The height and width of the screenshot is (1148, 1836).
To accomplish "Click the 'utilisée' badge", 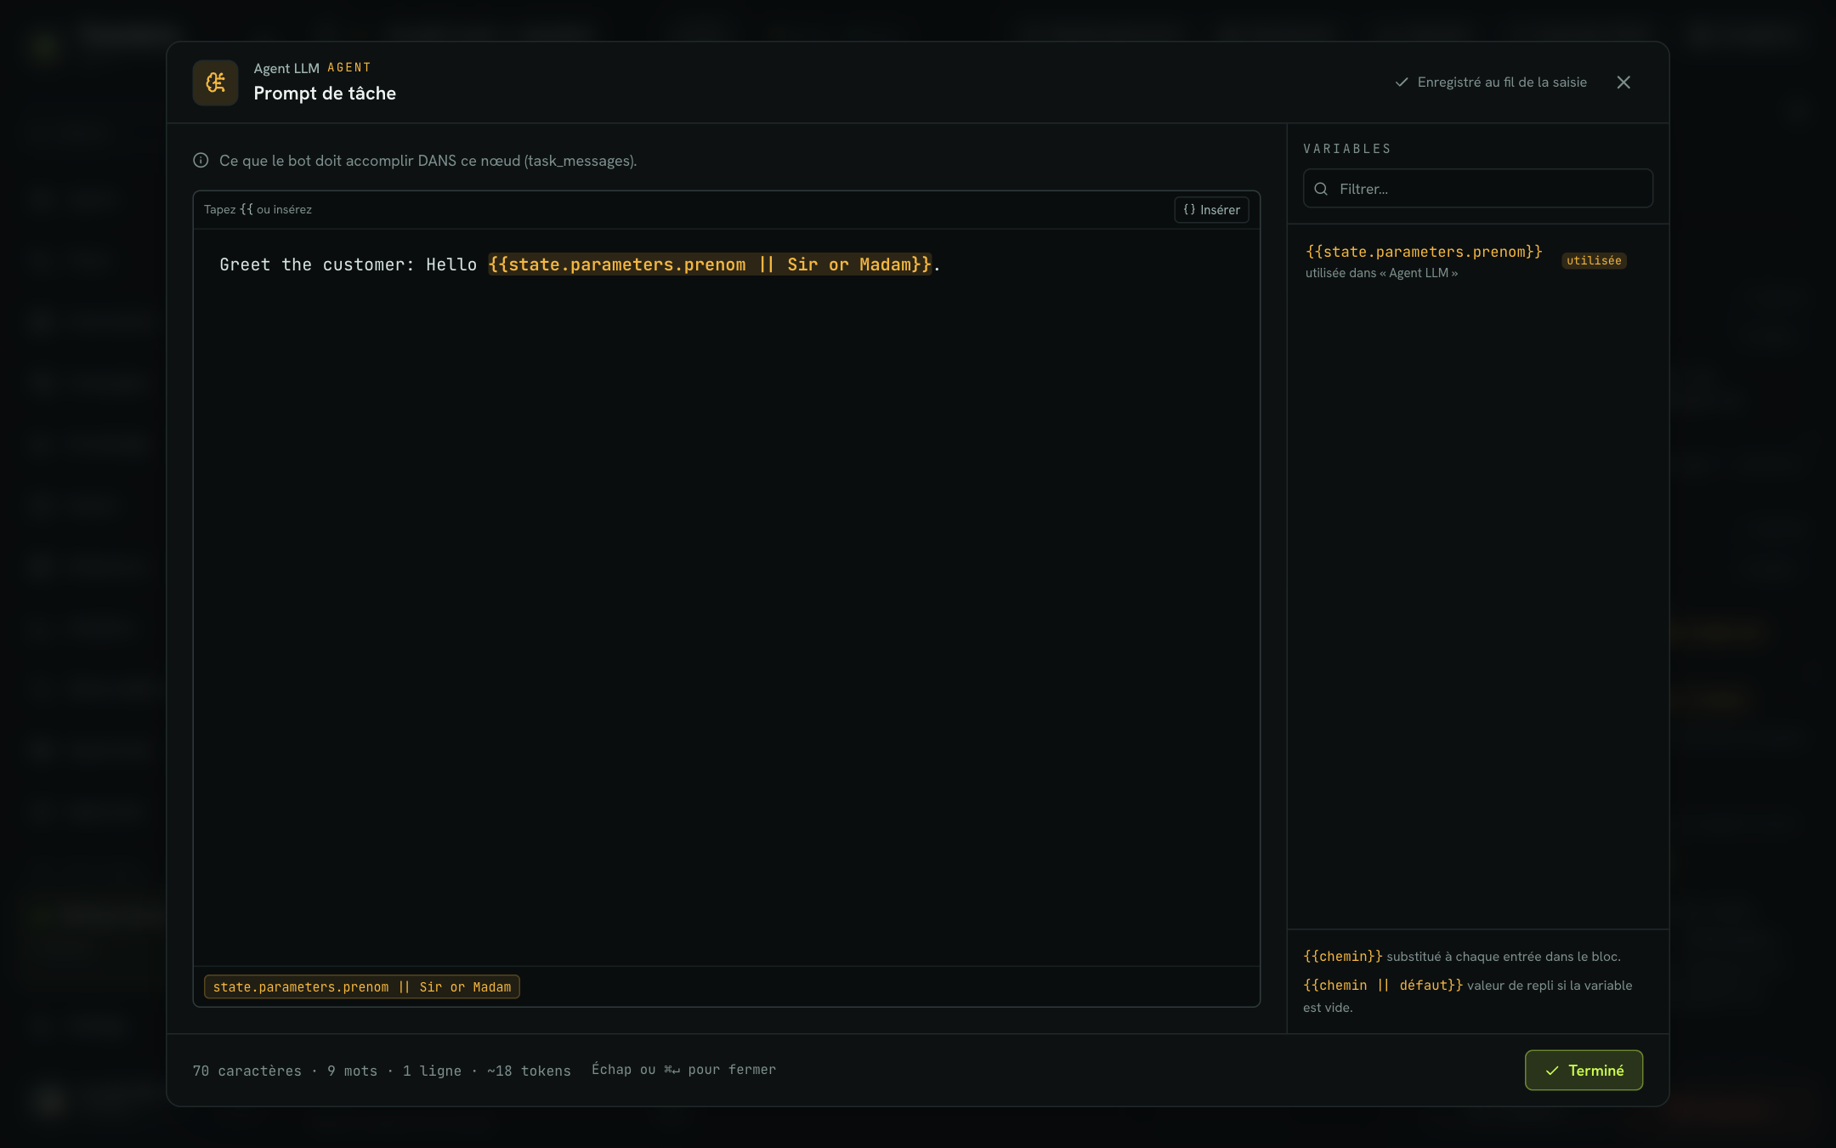I will pyautogui.click(x=1594, y=260).
